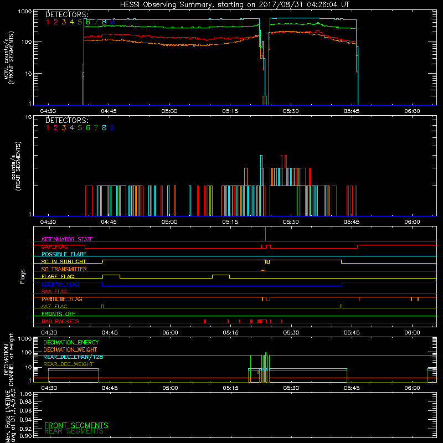Click yellow detector number 4 in the front-panel legend

point(72,22)
